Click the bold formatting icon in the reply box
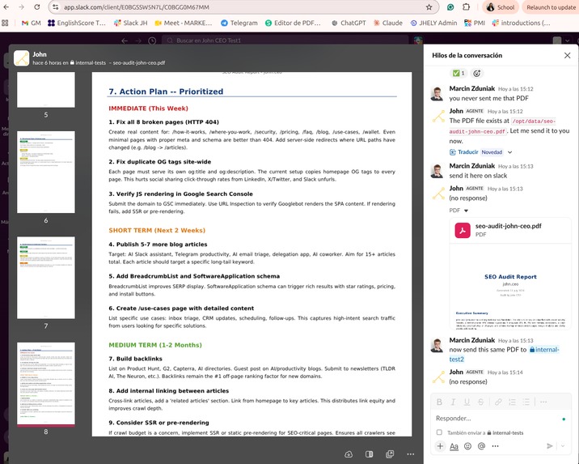Screen dimensions: 579x464 click(x=439, y=402)
